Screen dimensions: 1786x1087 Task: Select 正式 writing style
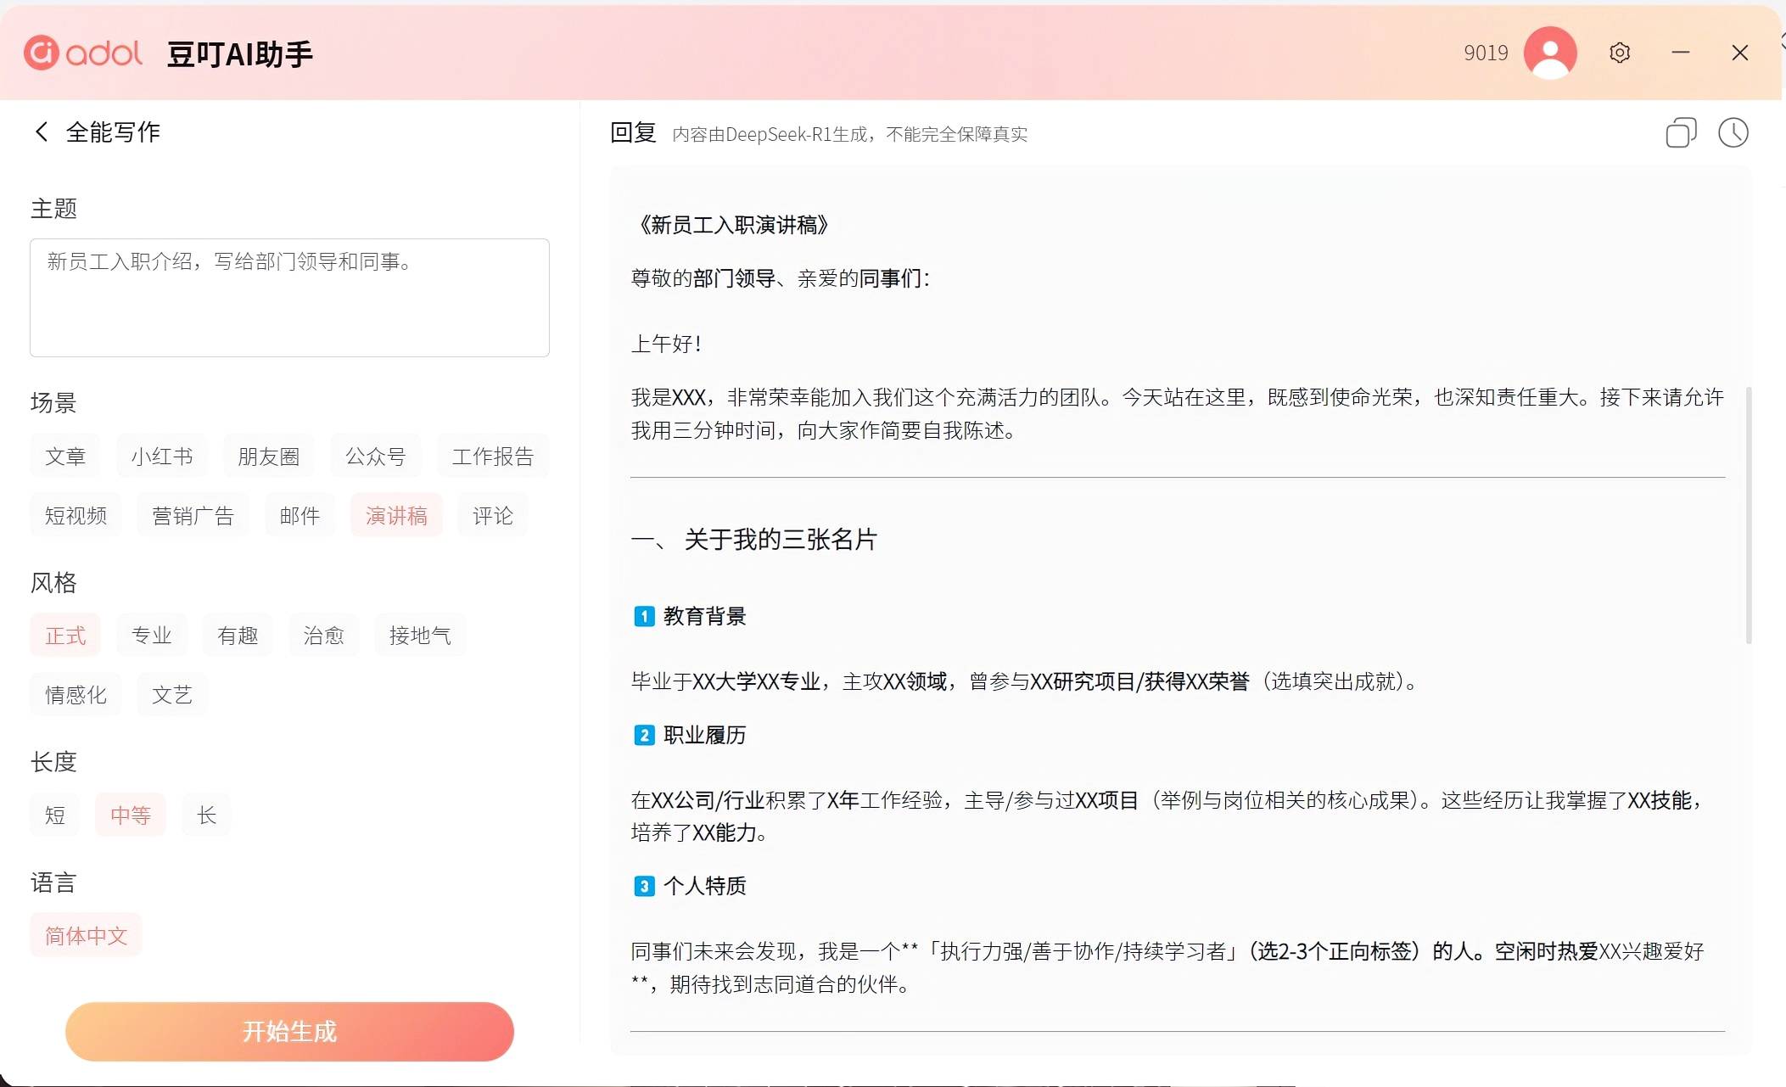tap(65, 636)
